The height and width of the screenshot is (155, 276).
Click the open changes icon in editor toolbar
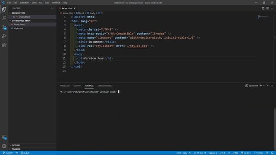[x=263, y=8]
